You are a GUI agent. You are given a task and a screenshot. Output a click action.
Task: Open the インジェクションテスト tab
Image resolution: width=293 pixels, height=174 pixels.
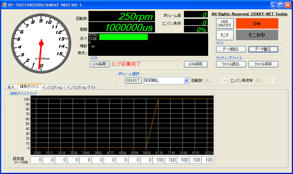[x=81, y=87]
